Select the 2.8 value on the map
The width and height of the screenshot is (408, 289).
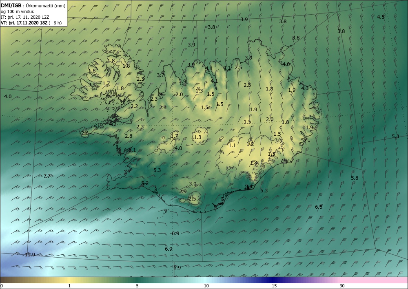[x=129, y=136]
